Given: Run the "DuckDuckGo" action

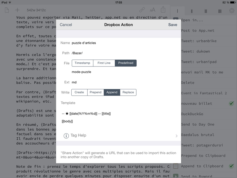Looking at the screenshot, I should 192,114.
